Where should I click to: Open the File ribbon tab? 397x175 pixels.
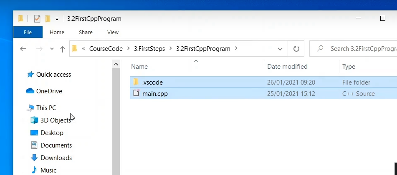[28, 32]
